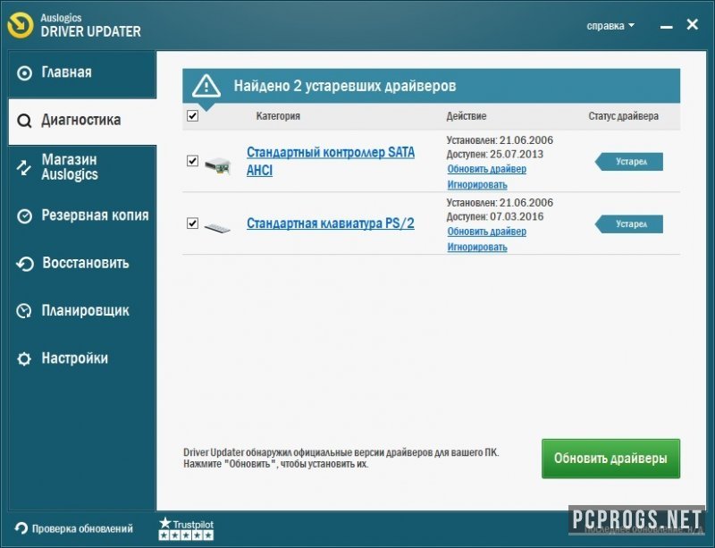Open Настройки settings section
The width and height of the screenshot is (715, 548).
click(x=82, y=358)
